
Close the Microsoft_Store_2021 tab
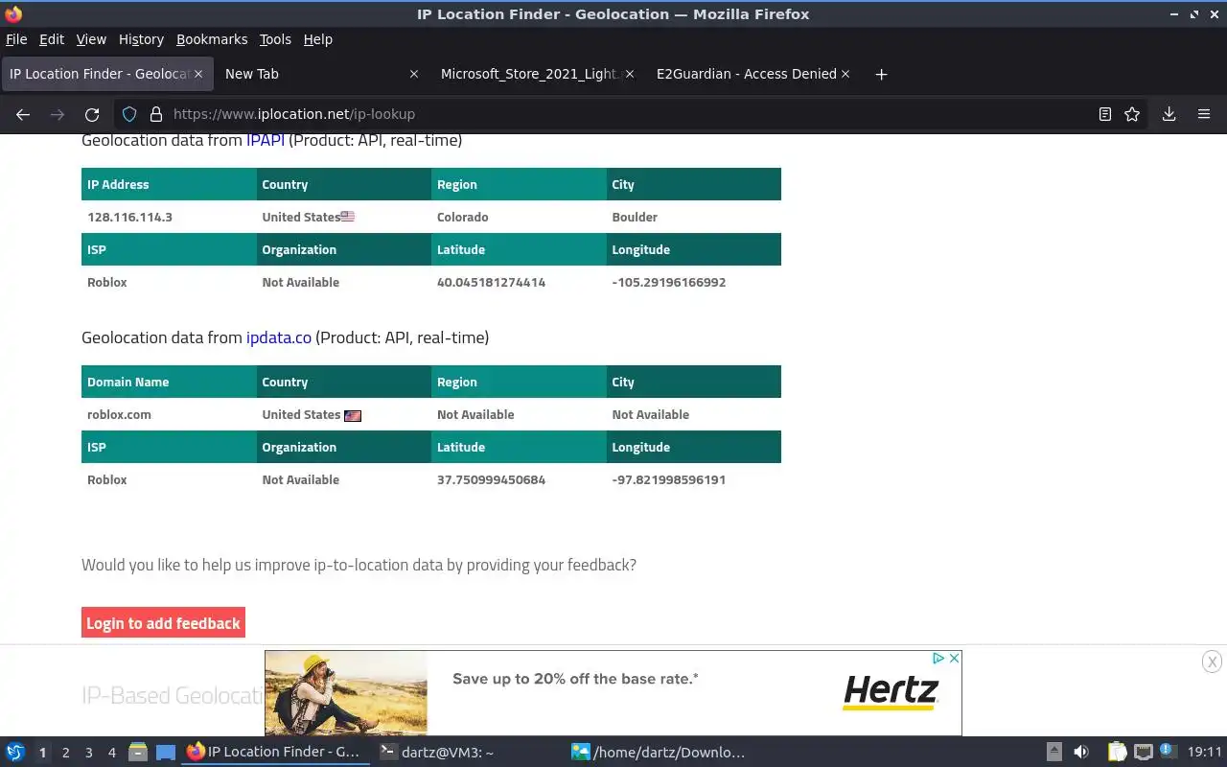click(630, 74)
